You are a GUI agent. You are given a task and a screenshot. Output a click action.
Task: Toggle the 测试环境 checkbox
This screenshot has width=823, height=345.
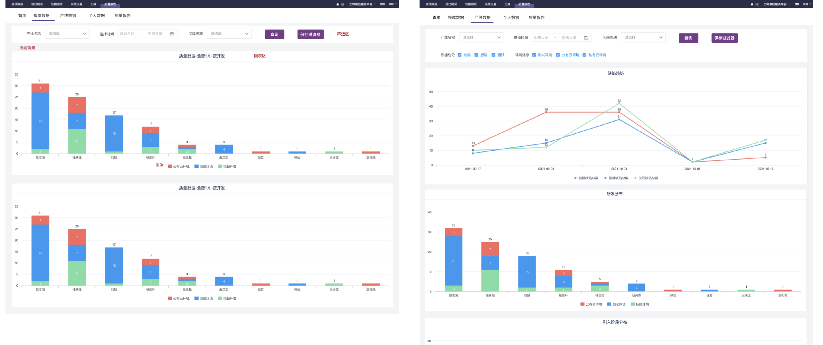pos(534,55)
